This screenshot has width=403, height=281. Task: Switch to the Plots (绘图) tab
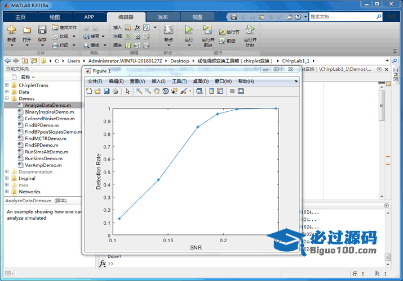pyautogui.click(x=55, y=17)
